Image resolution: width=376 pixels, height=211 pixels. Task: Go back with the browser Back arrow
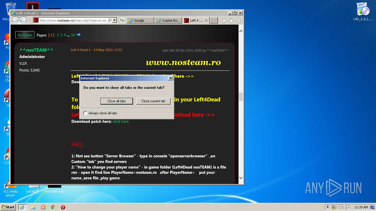pyautogui.click(x=15, y=20)
